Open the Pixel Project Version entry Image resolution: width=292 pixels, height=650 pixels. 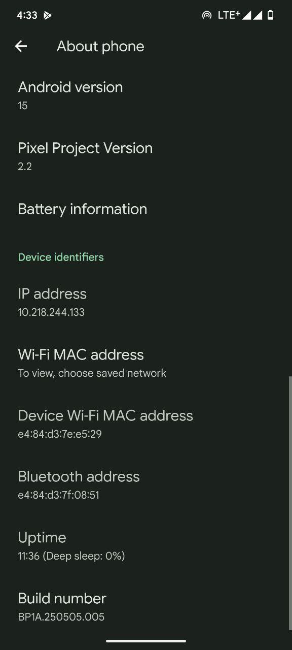146,156
